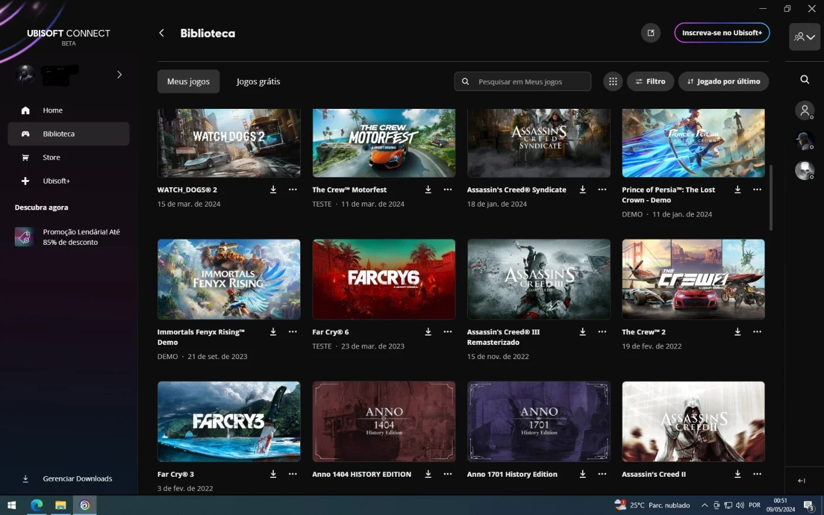The width and height of the screenshot is (824, 515).
Task: Open the 'Jogado por último' sort dropdown
Action: [x=723, y=82]
